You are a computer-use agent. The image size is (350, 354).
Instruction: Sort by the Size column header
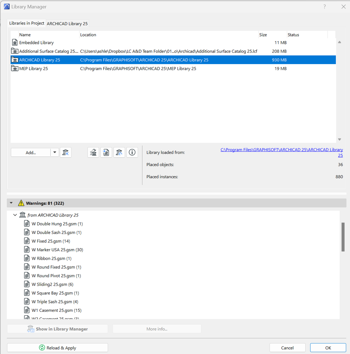point(273,35)
